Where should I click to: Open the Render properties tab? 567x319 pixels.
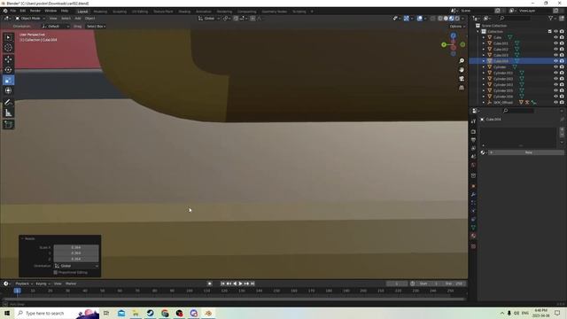(473, 132)
